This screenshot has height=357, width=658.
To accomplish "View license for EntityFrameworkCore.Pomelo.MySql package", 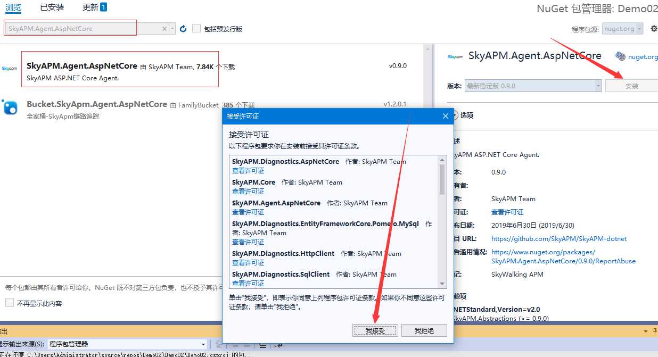I will pyautogui.click(x=248, y=242).
